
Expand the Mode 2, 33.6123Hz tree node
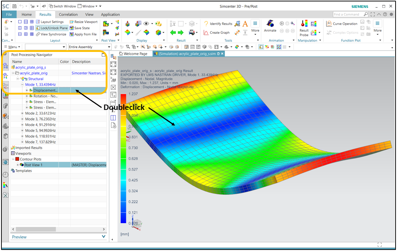[x=22, y=114]
